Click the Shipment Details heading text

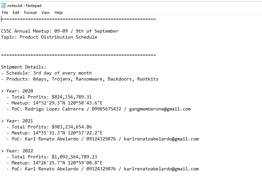coord(23,67)
